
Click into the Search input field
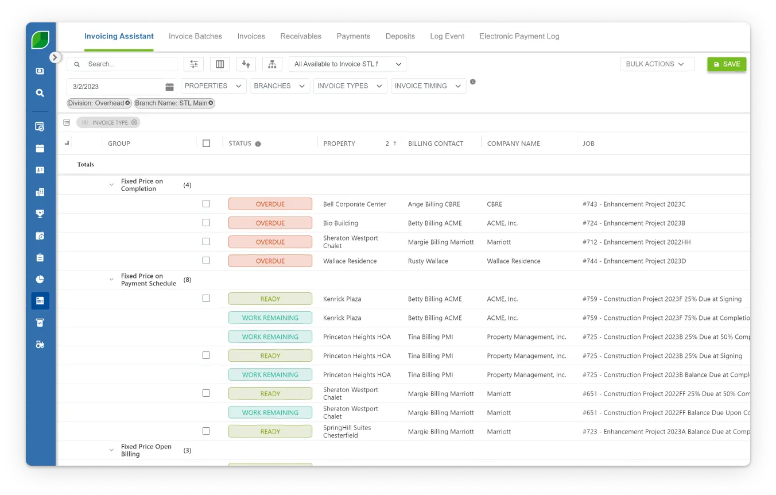[129, 64]
